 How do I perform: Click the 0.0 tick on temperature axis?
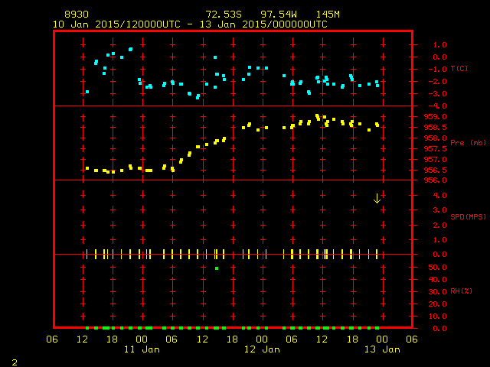(439, 57)
